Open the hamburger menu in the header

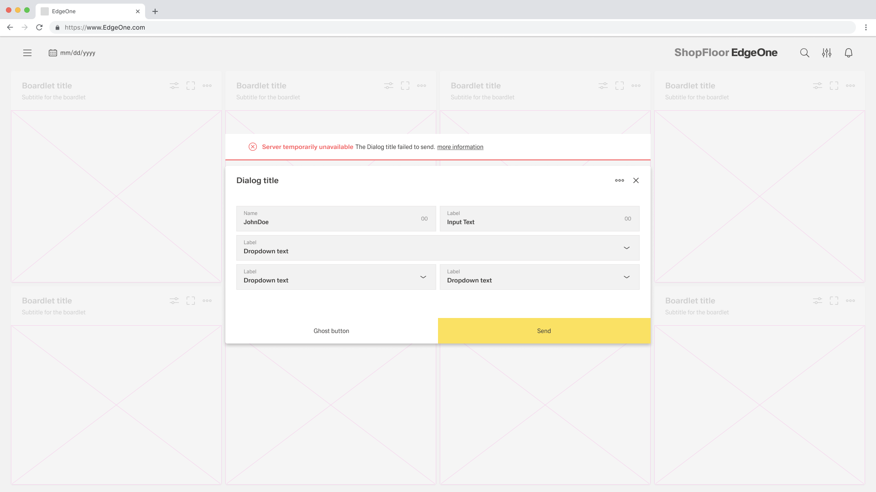(x=27, y=53)
